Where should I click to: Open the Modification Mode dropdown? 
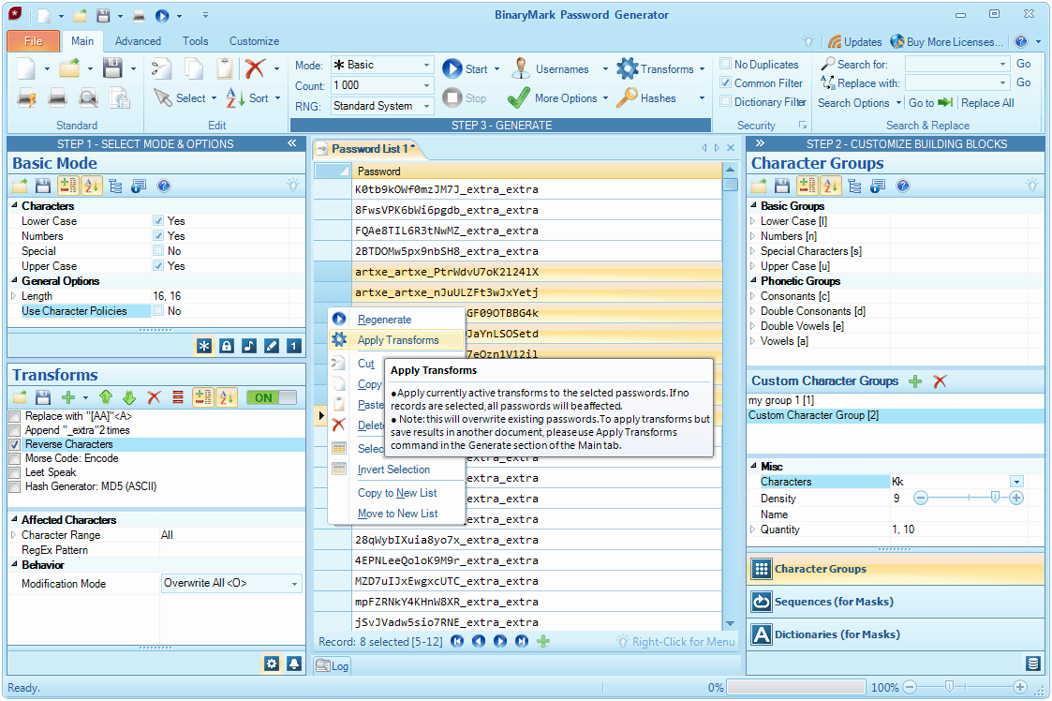[231, 584]
